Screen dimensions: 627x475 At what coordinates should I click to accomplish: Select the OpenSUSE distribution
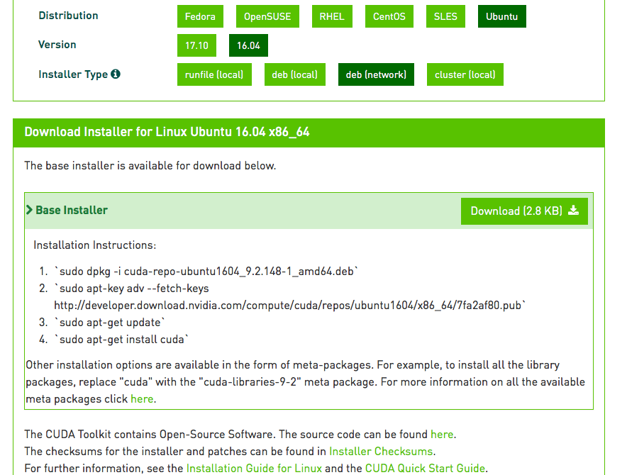(267, 16)
